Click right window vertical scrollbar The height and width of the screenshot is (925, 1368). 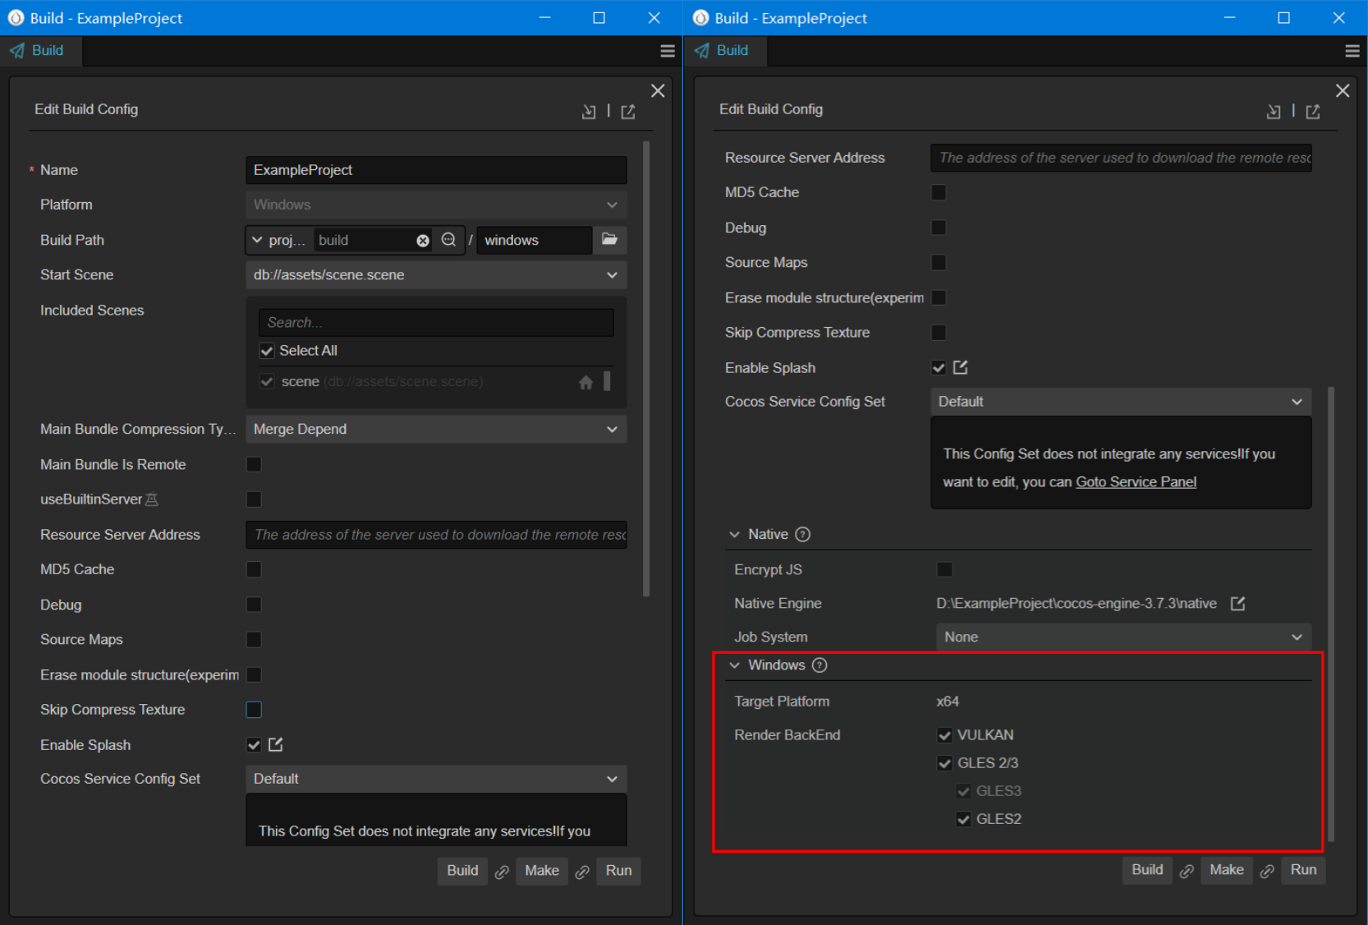pyautogui.click(x=1331, y=614)
